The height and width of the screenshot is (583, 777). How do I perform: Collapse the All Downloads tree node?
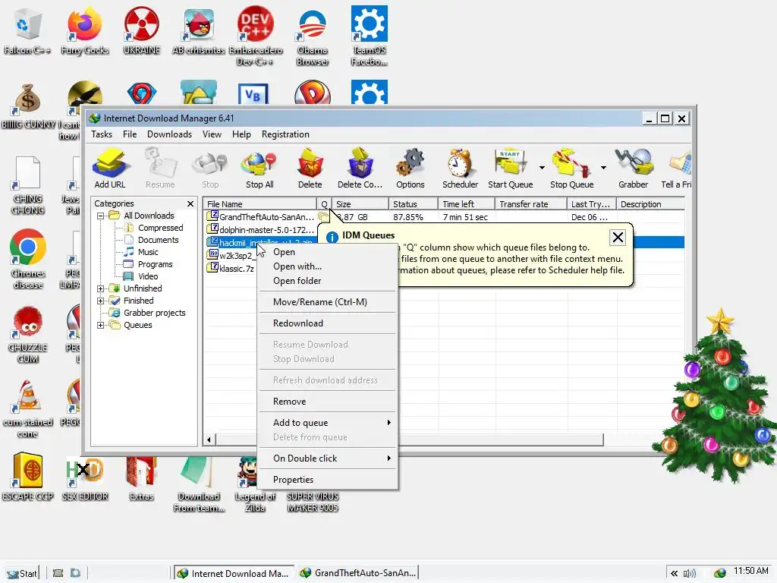(100, 216)
